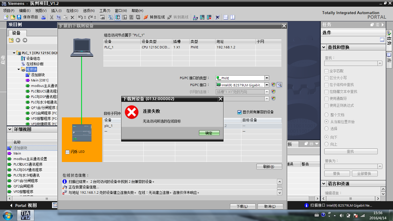Click the upload from device icon
The width and height of the screenshot is (393, 221).
coord(125,17)
